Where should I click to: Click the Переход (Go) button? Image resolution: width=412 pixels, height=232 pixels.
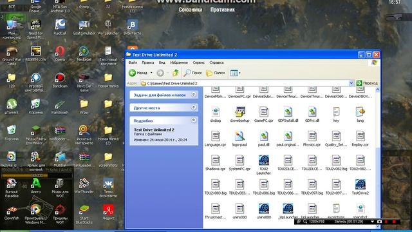click(x=367, y=83)
